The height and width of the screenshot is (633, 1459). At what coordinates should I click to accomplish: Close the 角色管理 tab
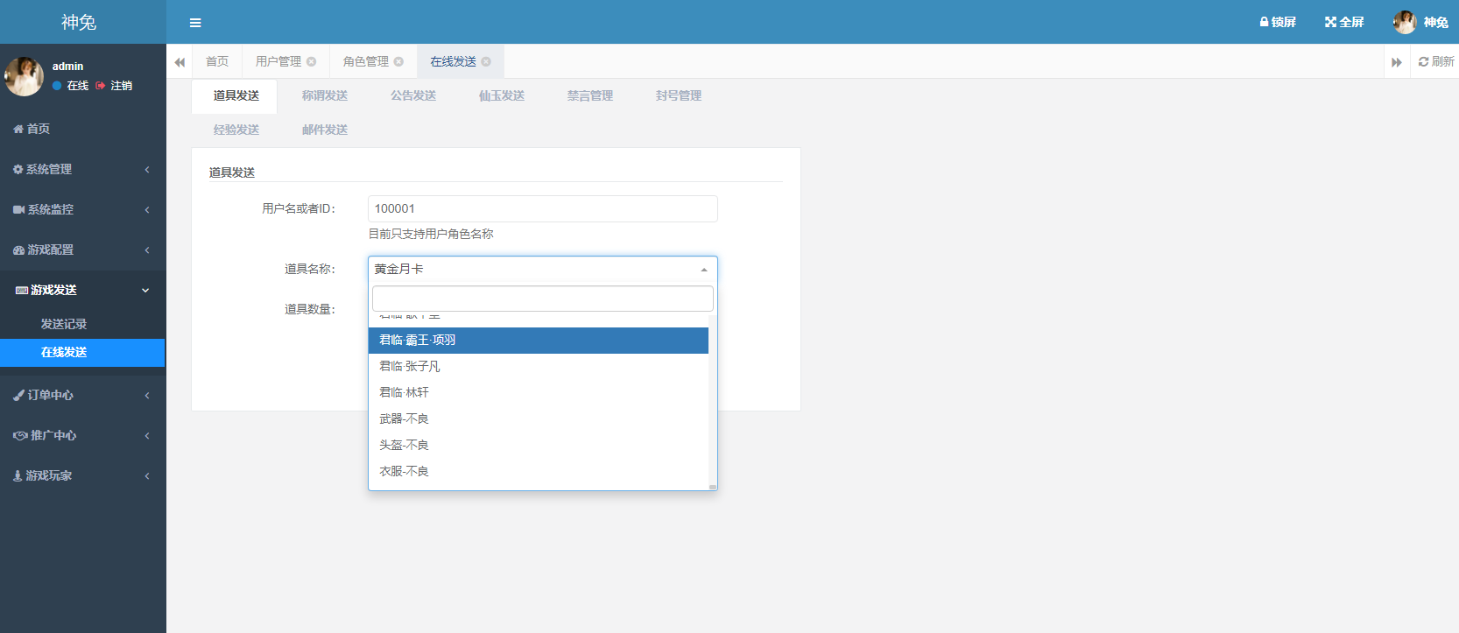coord(398,62)
